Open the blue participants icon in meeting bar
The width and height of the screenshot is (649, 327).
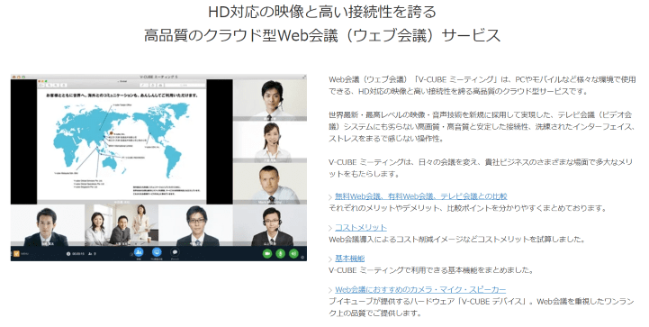[139, 252]
